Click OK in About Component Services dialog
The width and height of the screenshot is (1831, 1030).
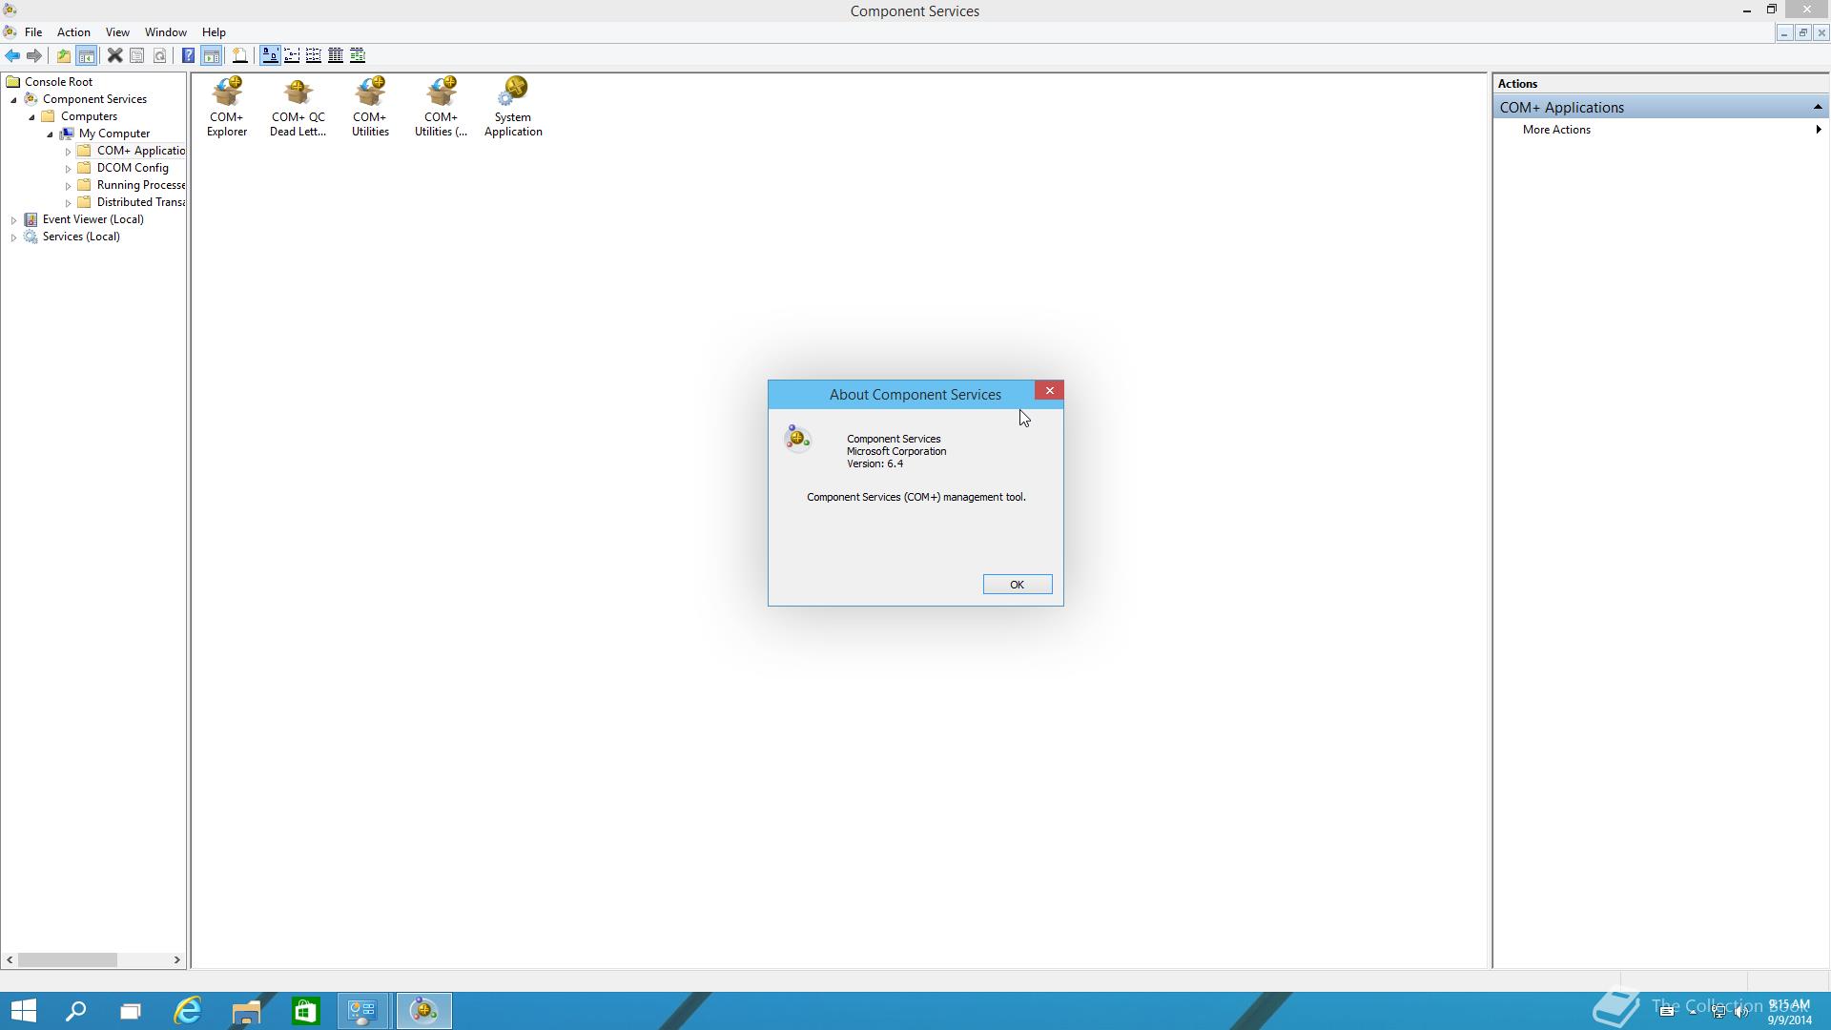click(x=1018, y=585)
